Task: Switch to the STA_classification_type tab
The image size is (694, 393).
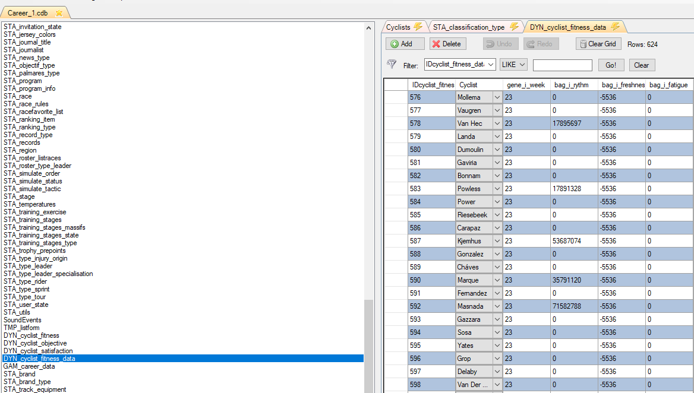Action: coord(468,27)
